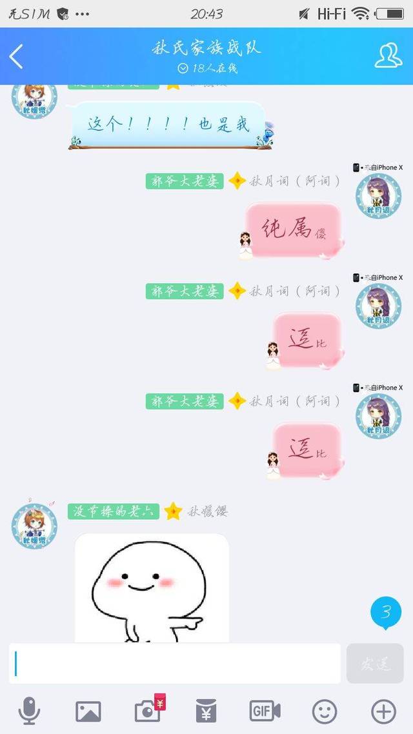The height and width of the screenshot is (734, 413).
Task: Open the emoji smiley picker
Action: [325, 711]
